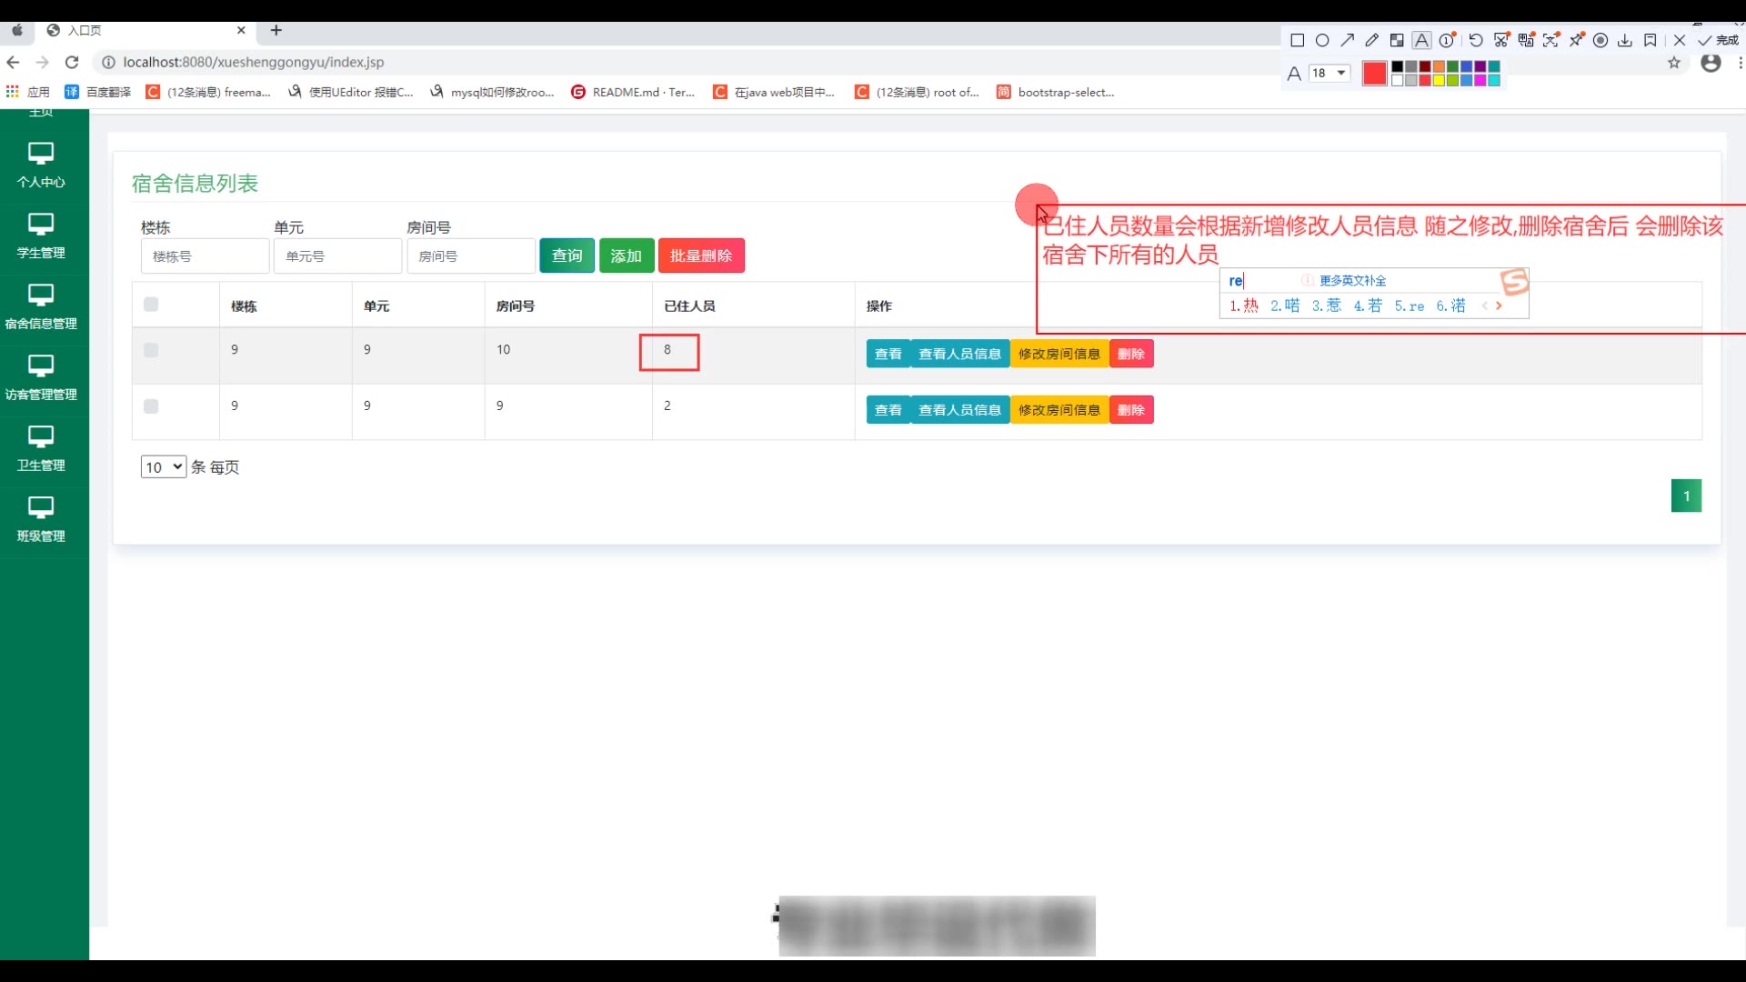Open 宿舍信息管理 in the sidebar
The height and width of the screenshot is (982, 1746).
point(41,306)
